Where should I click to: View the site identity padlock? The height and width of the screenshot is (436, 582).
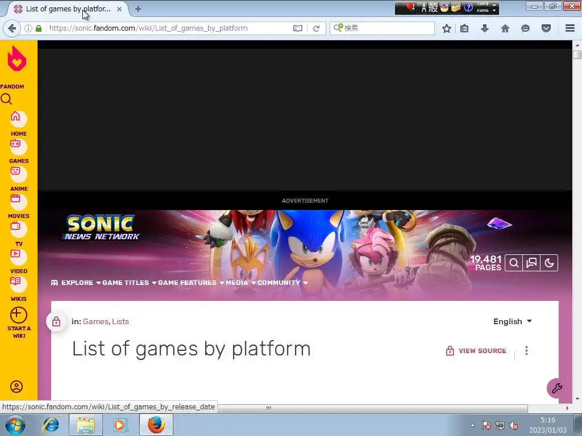coord(39,28)
